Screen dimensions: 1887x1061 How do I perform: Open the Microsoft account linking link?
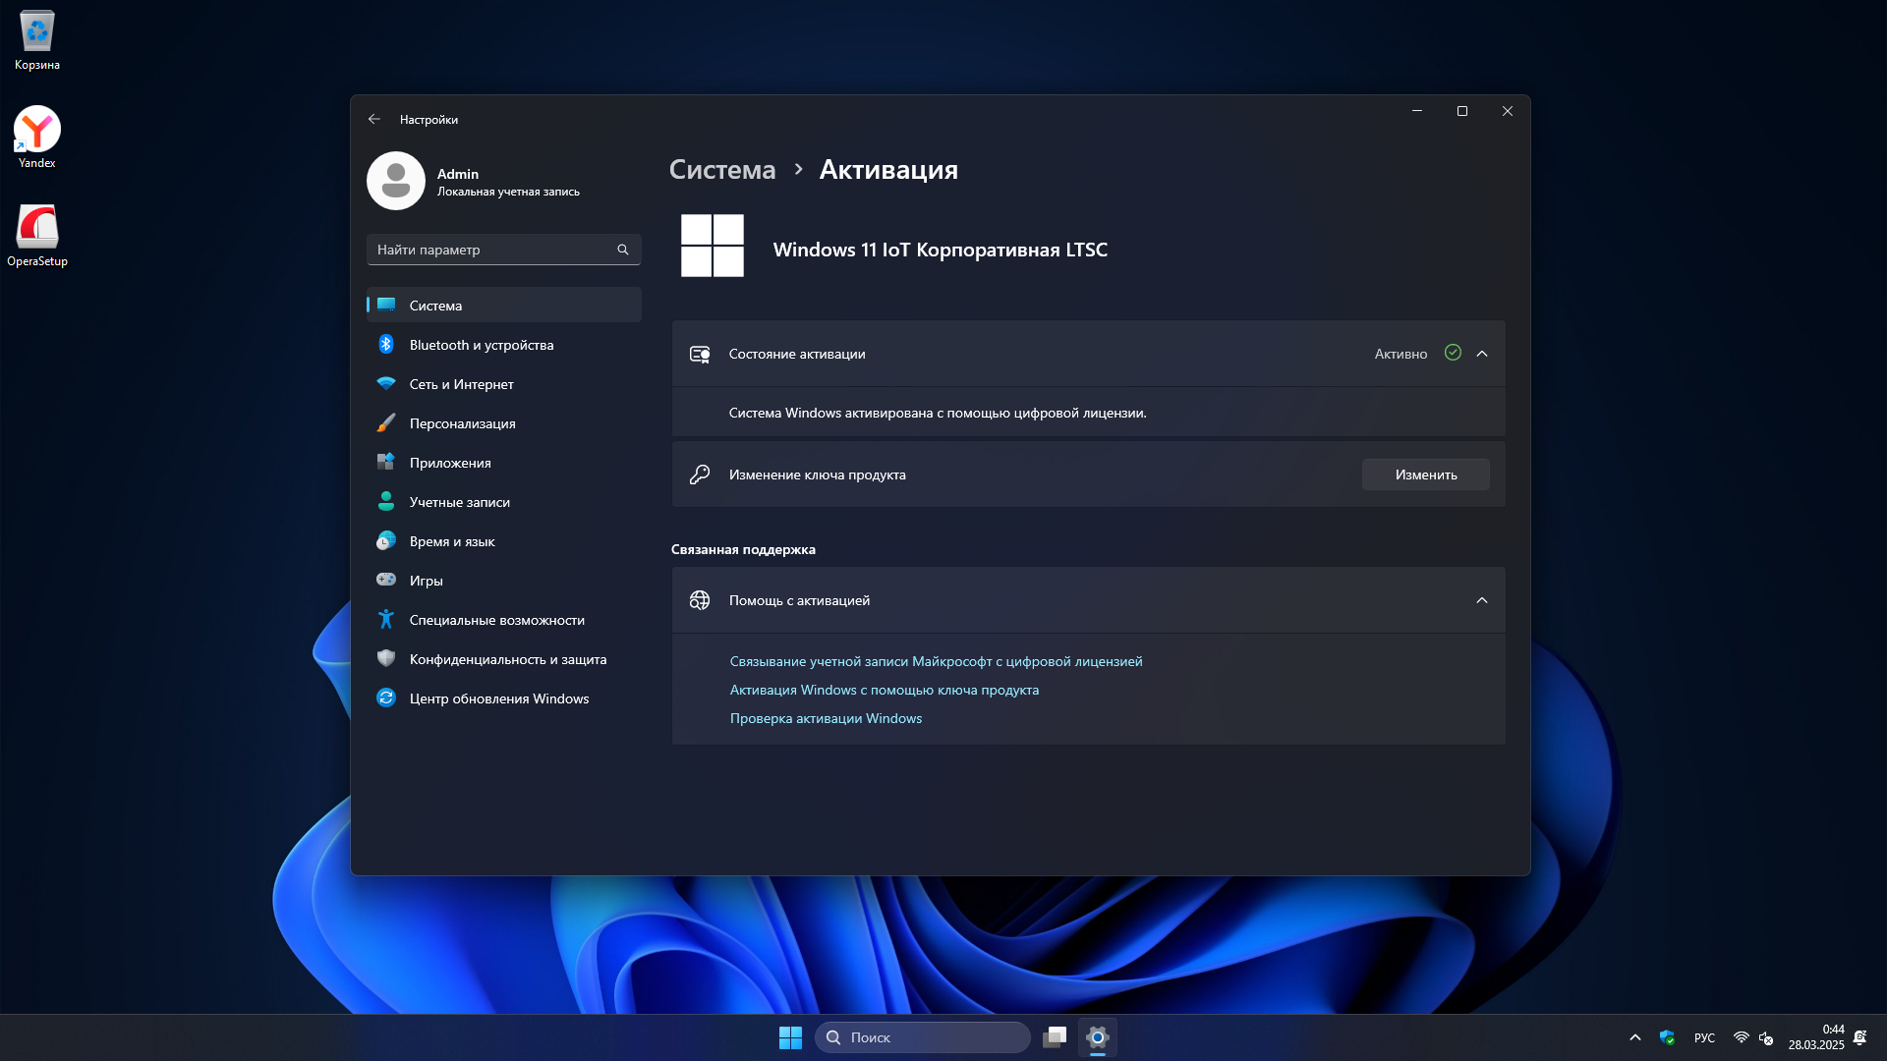(x=936, y=661)
